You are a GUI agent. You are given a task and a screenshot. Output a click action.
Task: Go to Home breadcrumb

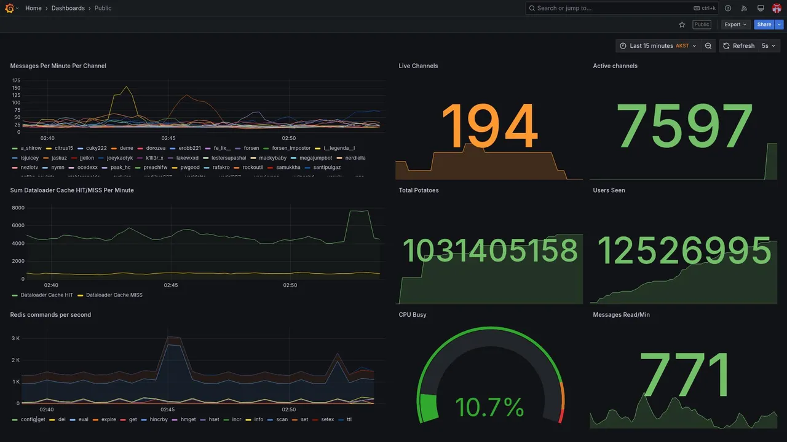pyautogui.click(x=33, y=8)
